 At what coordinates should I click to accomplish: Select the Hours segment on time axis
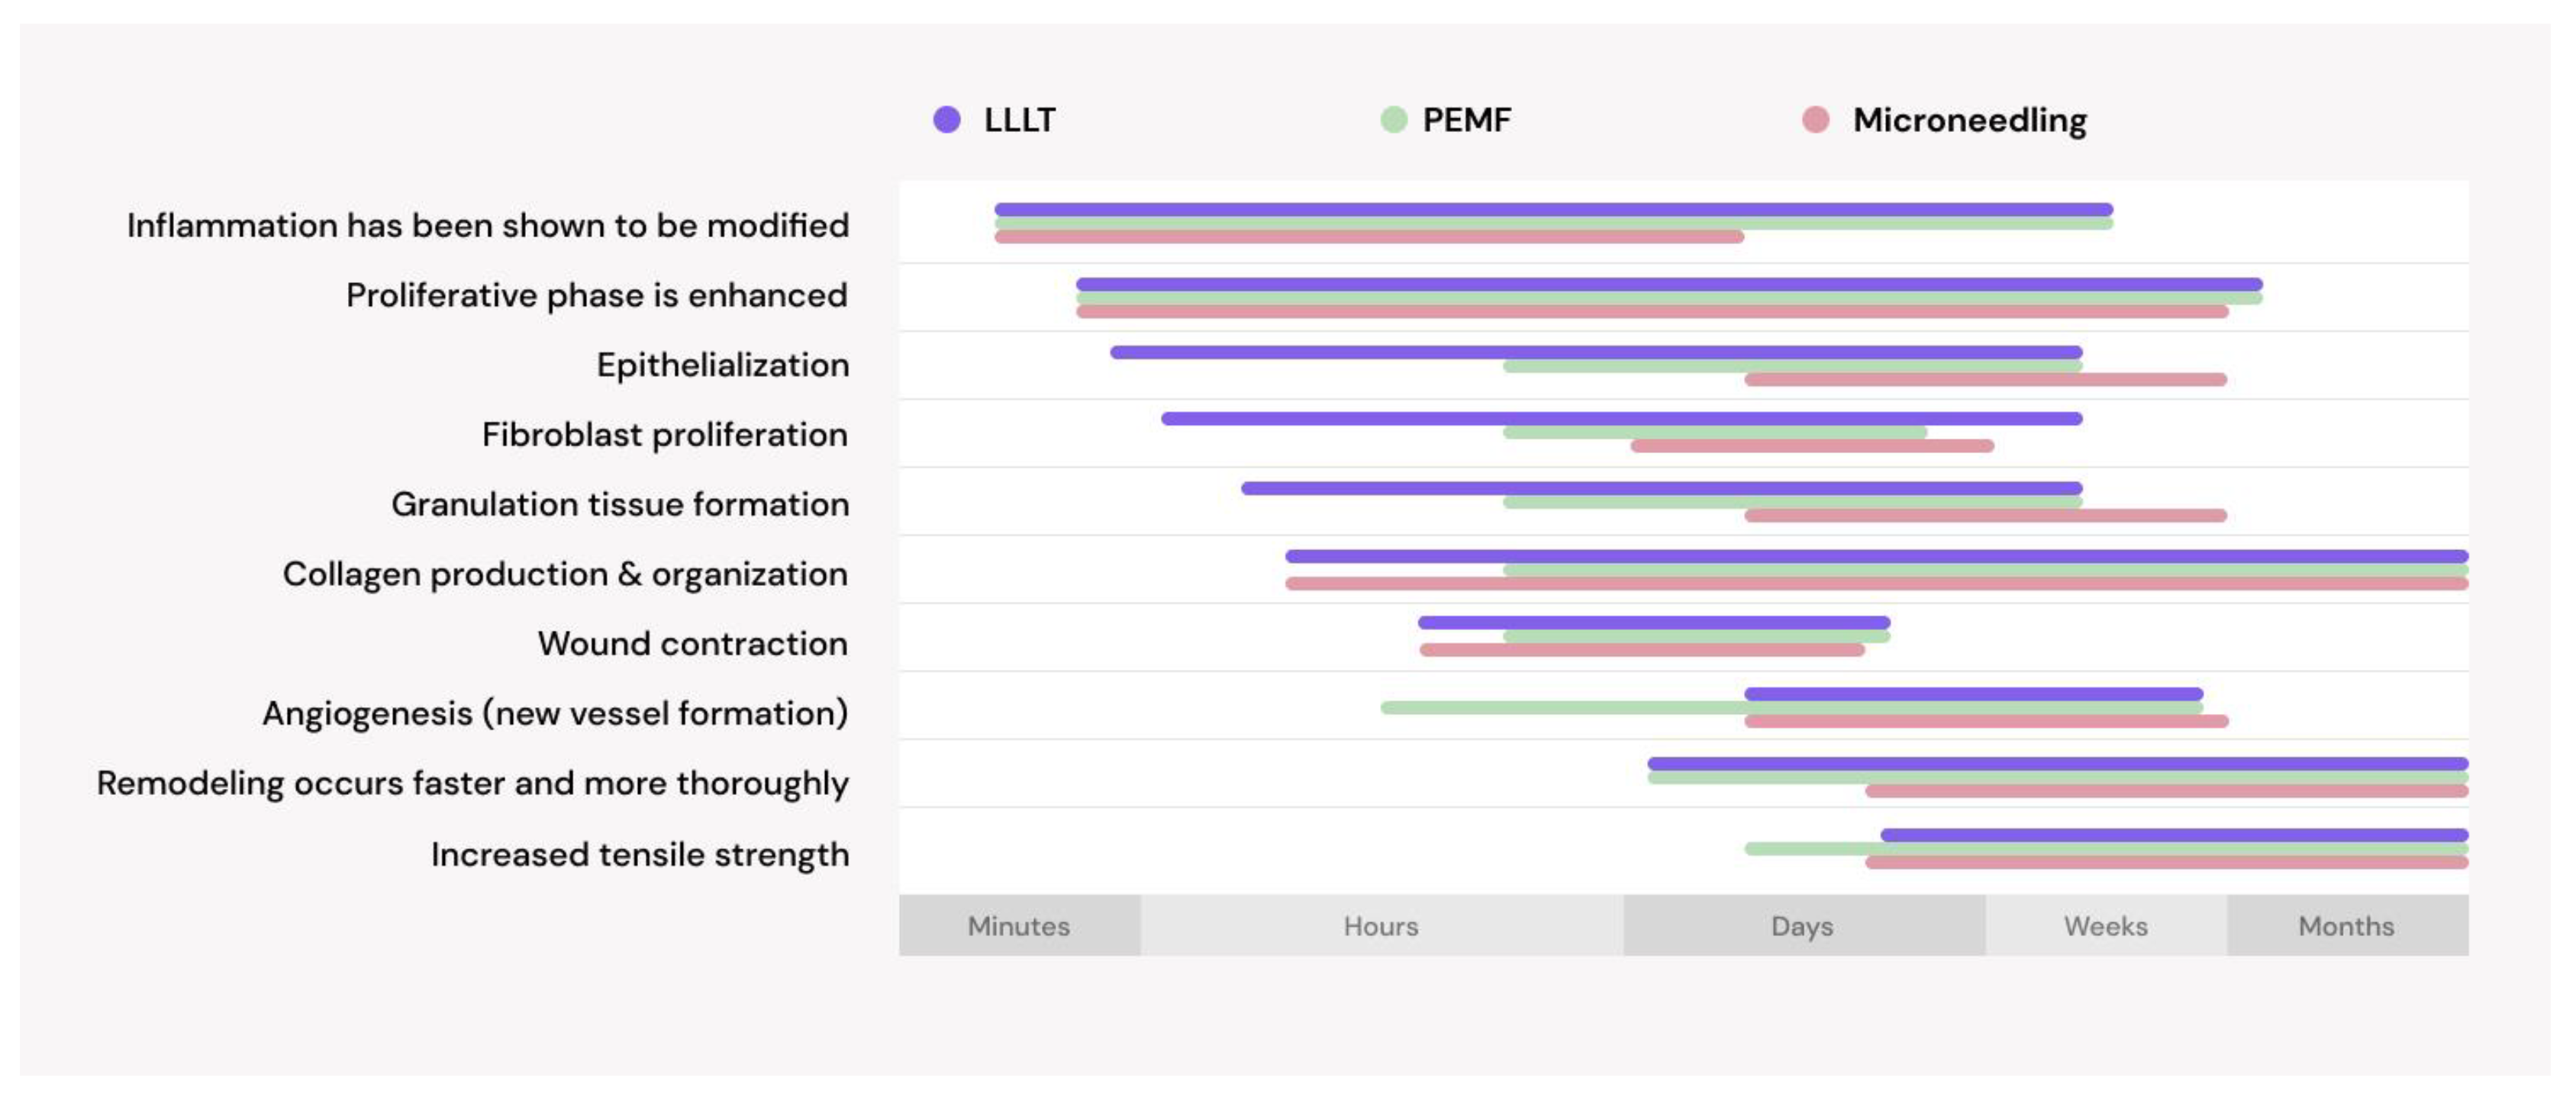coord(1380,925)
